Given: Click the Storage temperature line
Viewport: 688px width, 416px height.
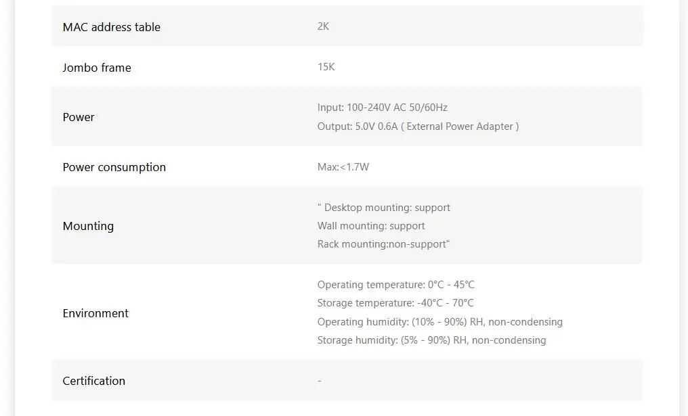Looking at the screenshot, I should (x=395, y=303).
